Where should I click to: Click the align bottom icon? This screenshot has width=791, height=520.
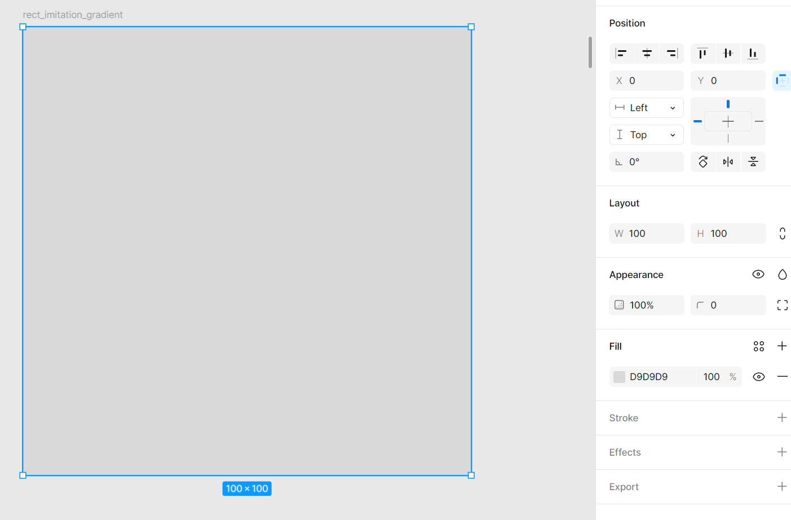click(753, 54)
